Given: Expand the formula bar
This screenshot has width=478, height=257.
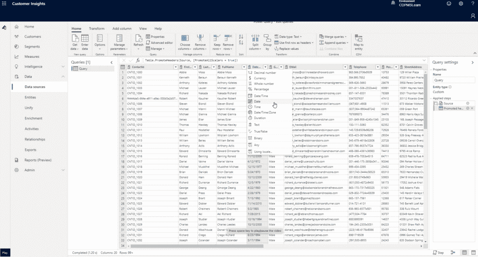Looking at the screenshot, I should coord(424,60).
